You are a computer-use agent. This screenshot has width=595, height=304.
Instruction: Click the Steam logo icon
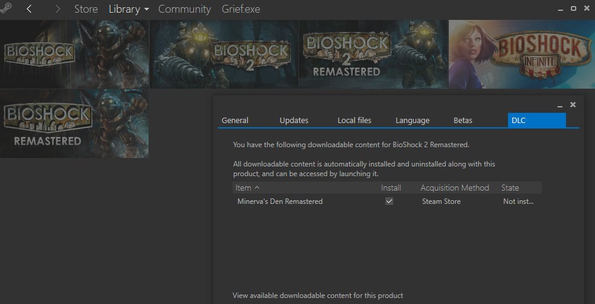coord(5,8)
